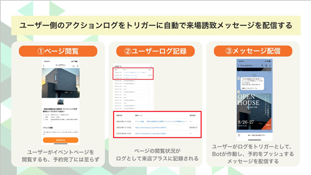Open the イベント詳細 link in enlarged log
Image resolution: width=311 pixels, height=175 pixels.
[139, 121]
